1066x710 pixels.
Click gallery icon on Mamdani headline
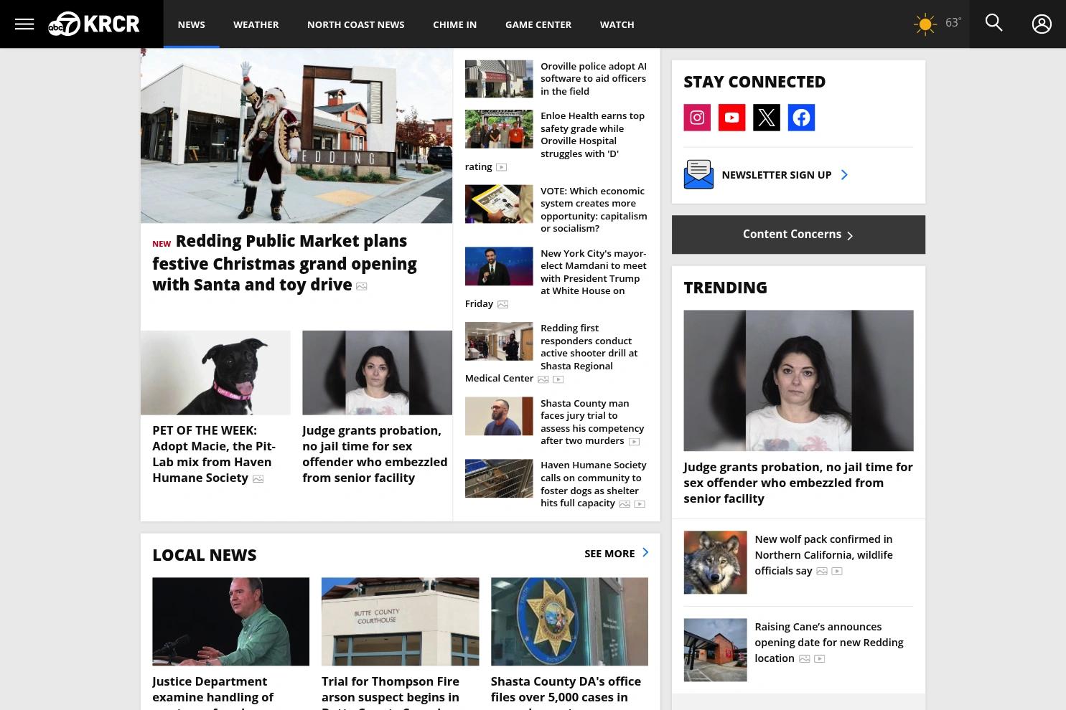tap(502, 305)
